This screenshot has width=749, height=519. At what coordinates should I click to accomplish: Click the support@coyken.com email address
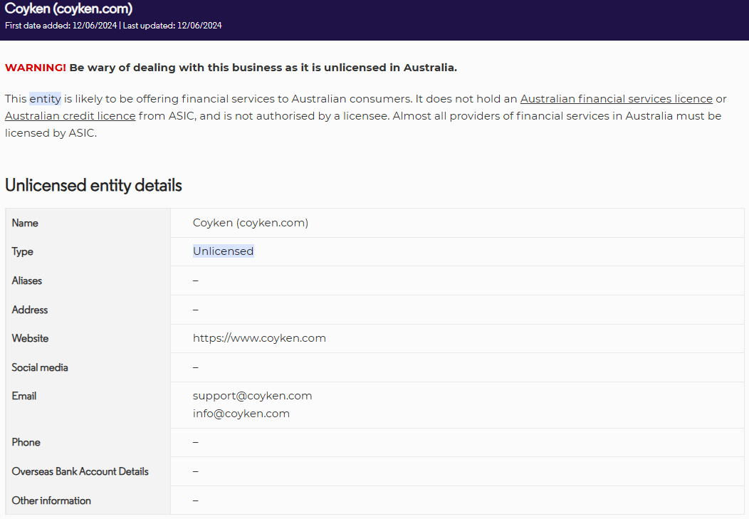(252, 396)
